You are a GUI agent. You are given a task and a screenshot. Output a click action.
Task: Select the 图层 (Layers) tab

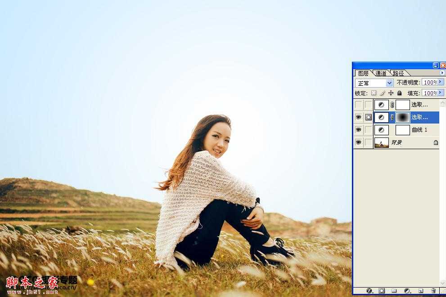(363, 73)
